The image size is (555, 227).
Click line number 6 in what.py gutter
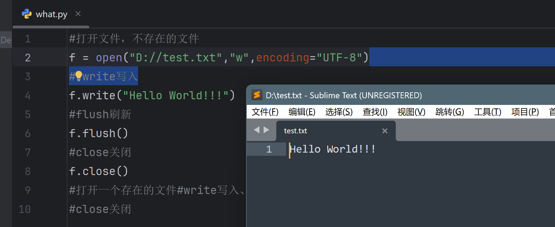pos(28,133)
